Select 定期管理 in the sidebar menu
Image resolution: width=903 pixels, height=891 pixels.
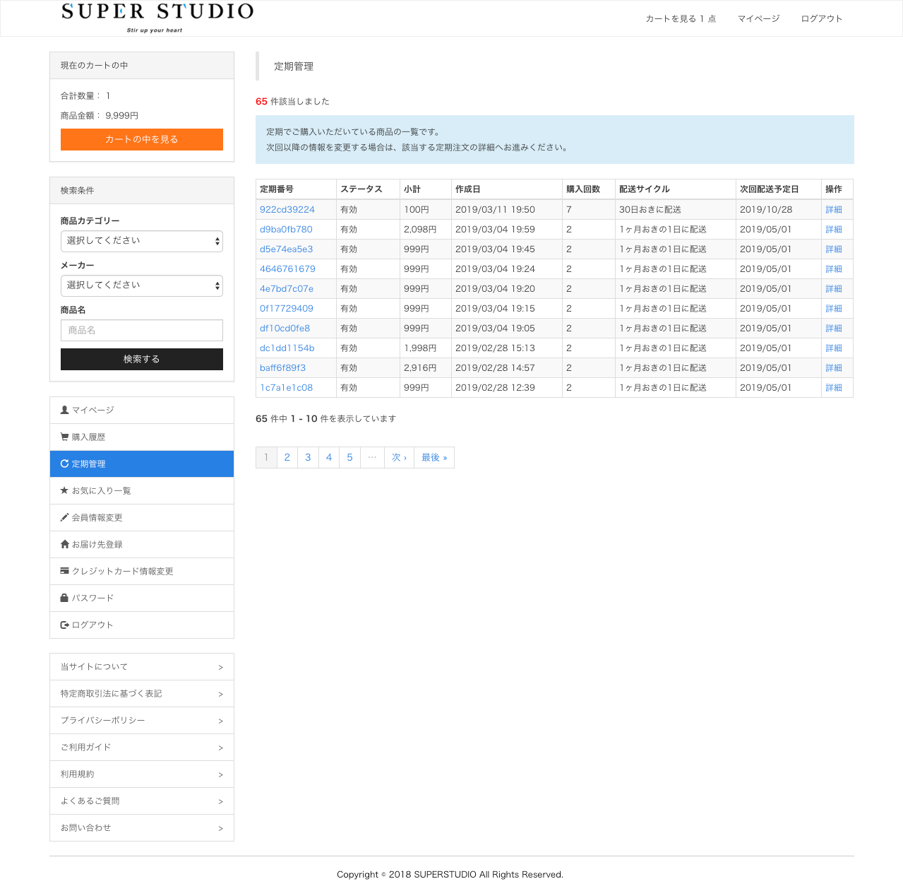(142, 464)
